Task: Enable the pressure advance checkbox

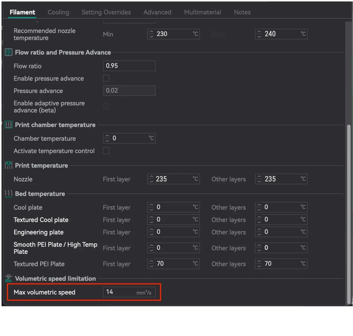Action: point(106,78)
